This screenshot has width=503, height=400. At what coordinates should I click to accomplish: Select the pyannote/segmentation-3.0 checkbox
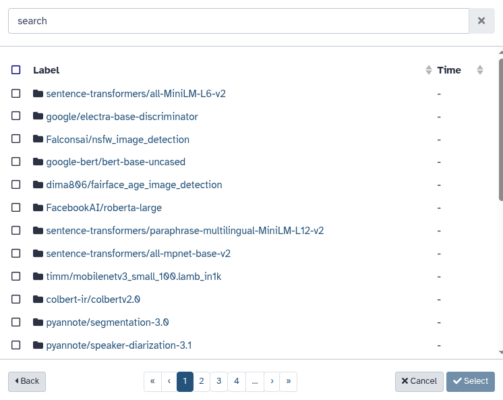pyautogui.click(x=16, y=322)
